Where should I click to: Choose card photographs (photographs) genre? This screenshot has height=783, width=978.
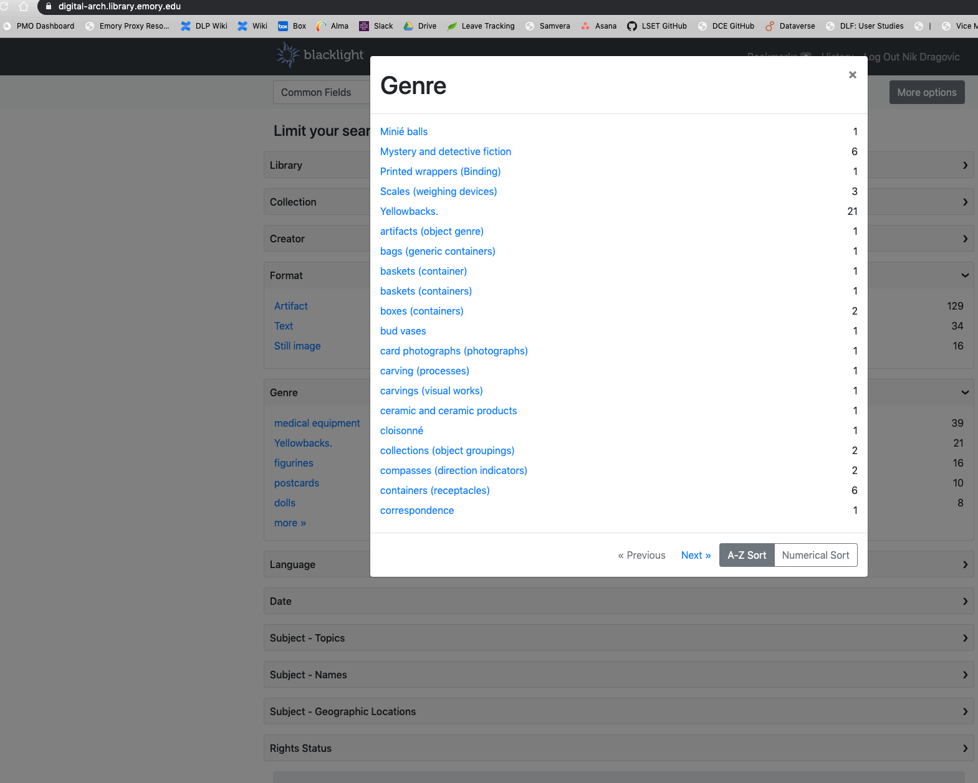pos(454,351)
